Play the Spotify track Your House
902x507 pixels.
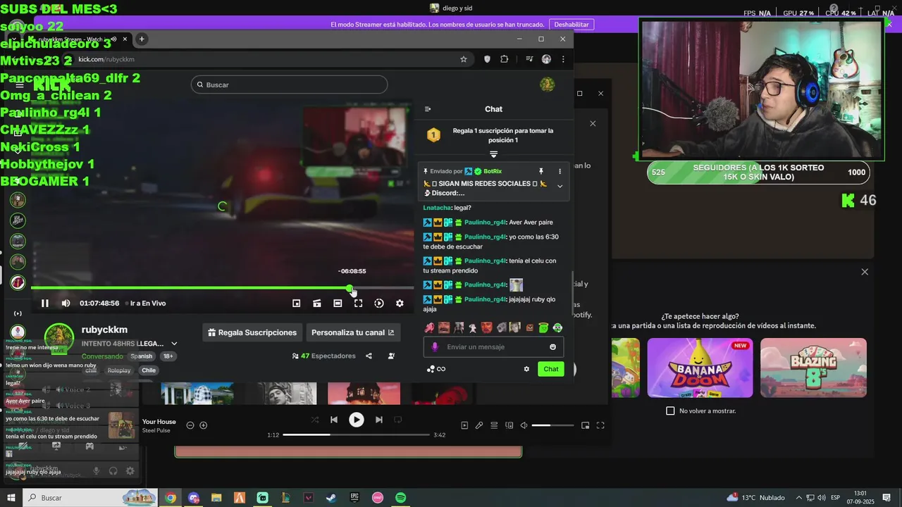tap(357, 420)
